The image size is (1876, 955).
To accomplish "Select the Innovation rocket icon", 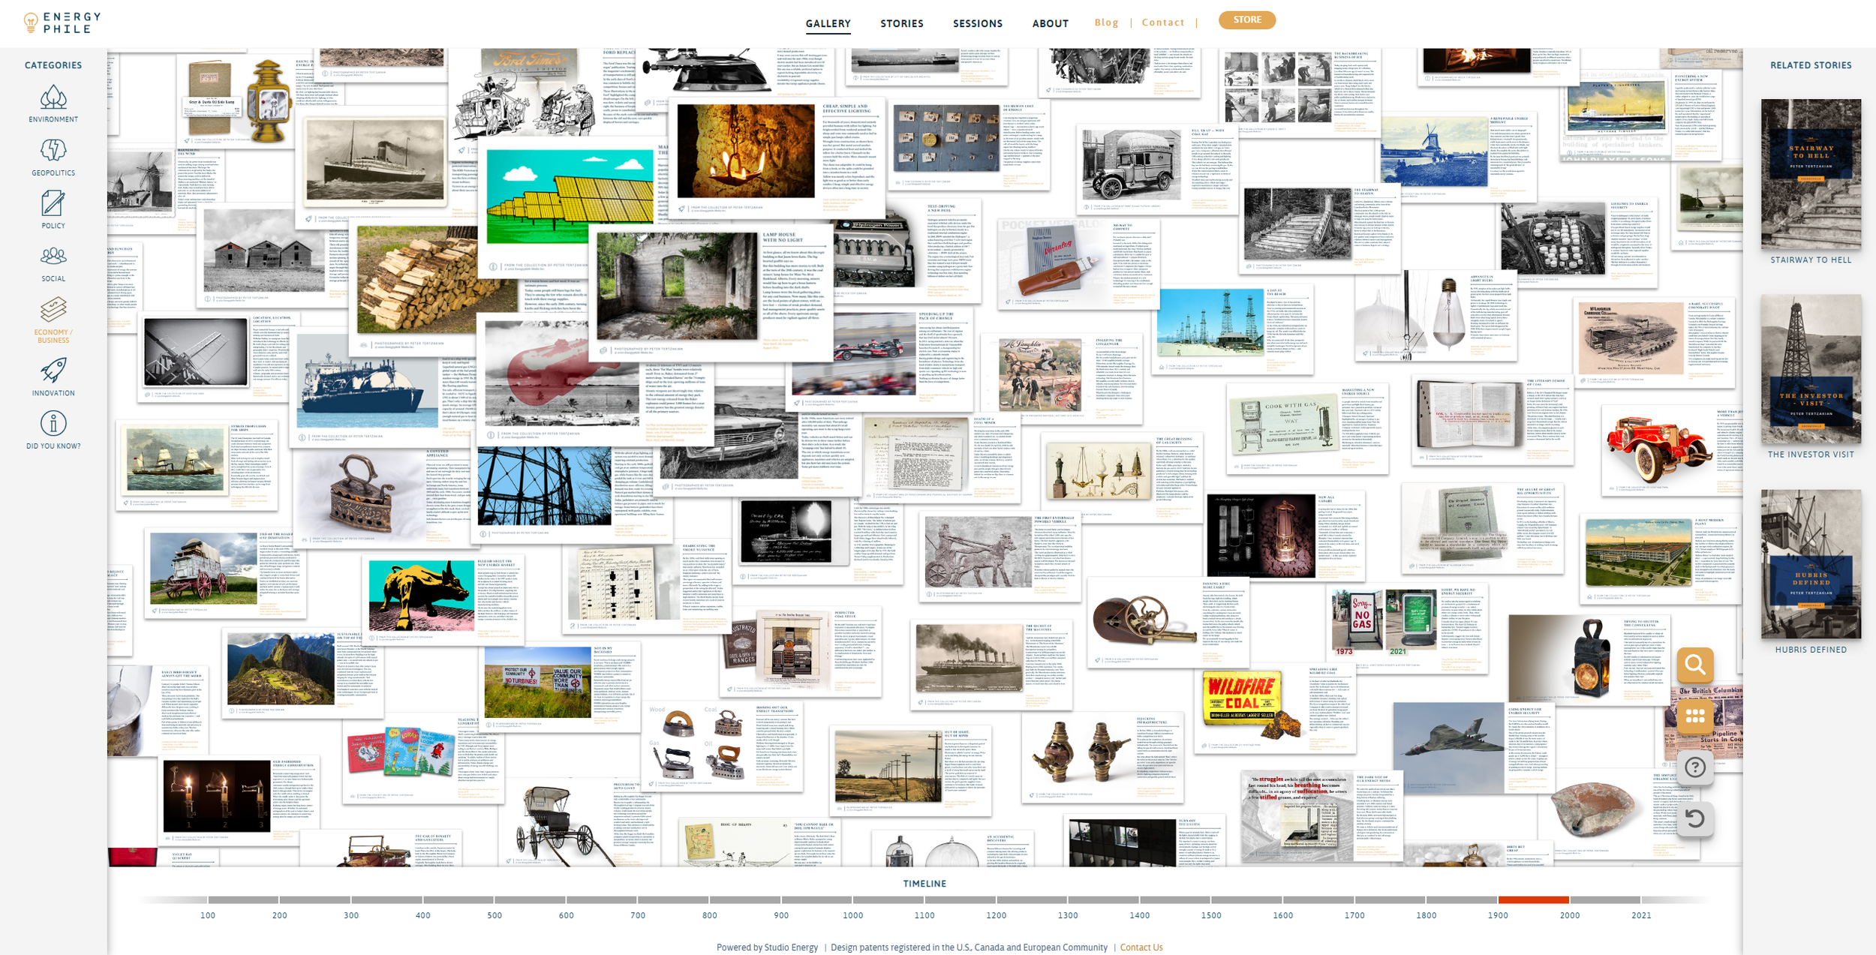I will pyautogui.click(x=53, y=371).
